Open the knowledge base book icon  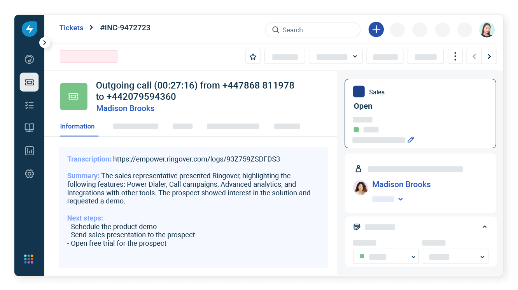tap(29, 128)
